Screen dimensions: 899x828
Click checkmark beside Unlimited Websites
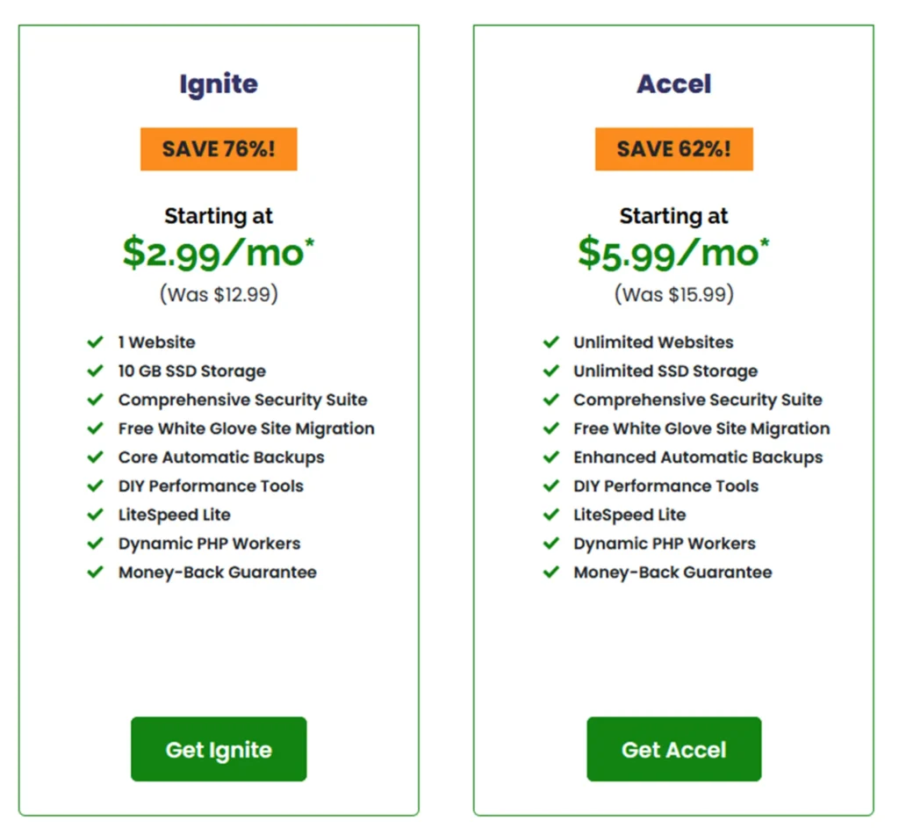pos(551,342)
